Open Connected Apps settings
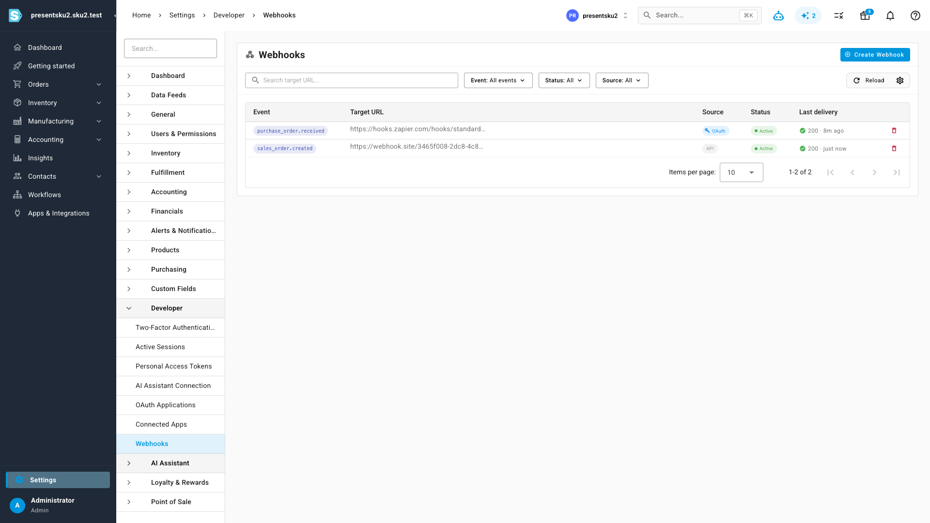This screenshot has height=523, width=930. (170, 424)
